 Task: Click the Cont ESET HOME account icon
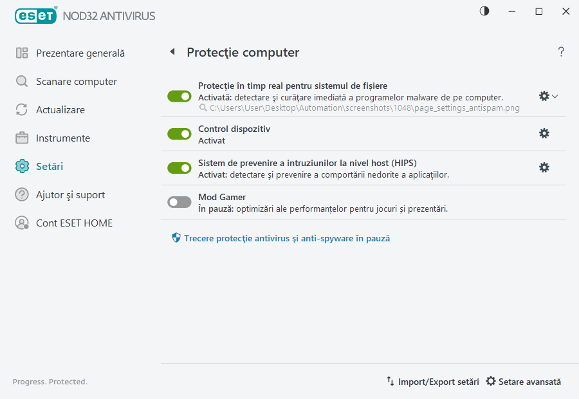click(21, 223)
